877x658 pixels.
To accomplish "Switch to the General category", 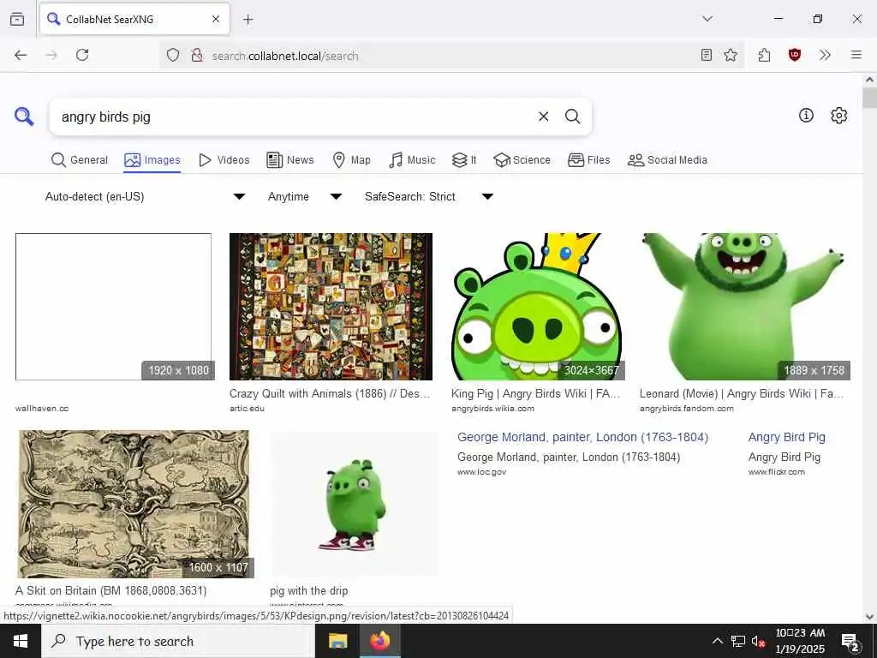I will 80,160.
